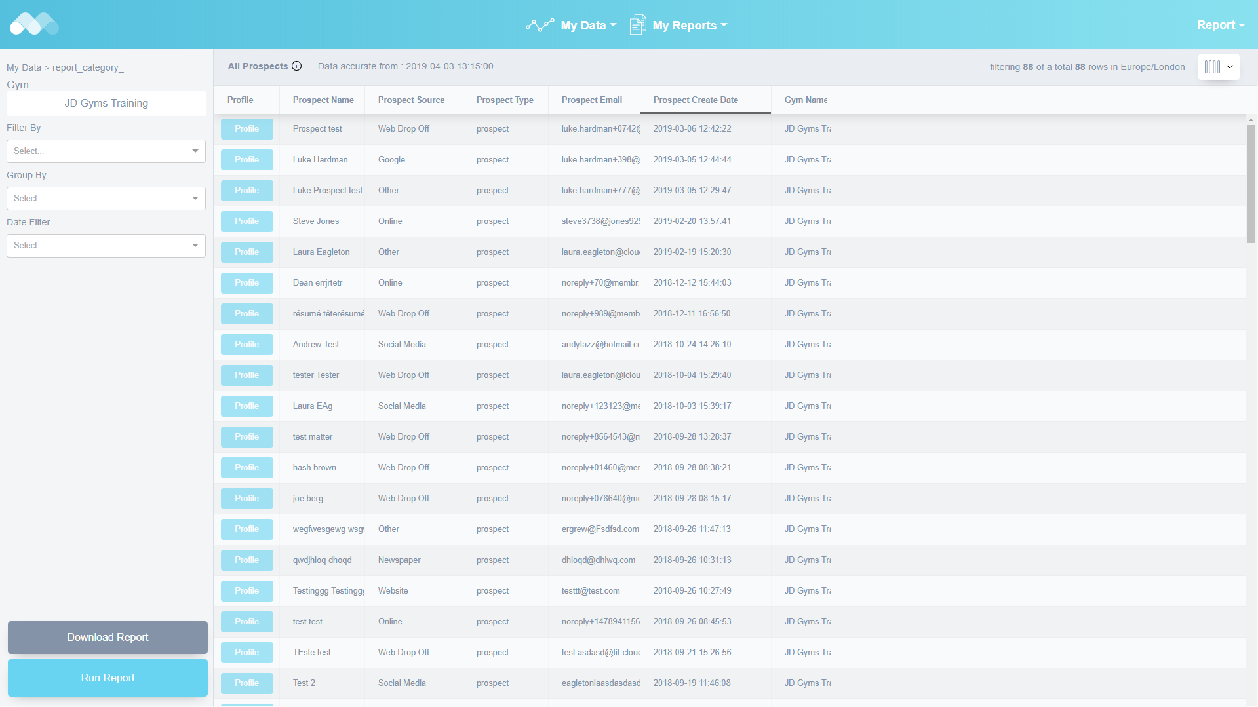Screen dimensions: 1258x707
Task: Click the JD Gyms Training gym field
Action: 106,104
